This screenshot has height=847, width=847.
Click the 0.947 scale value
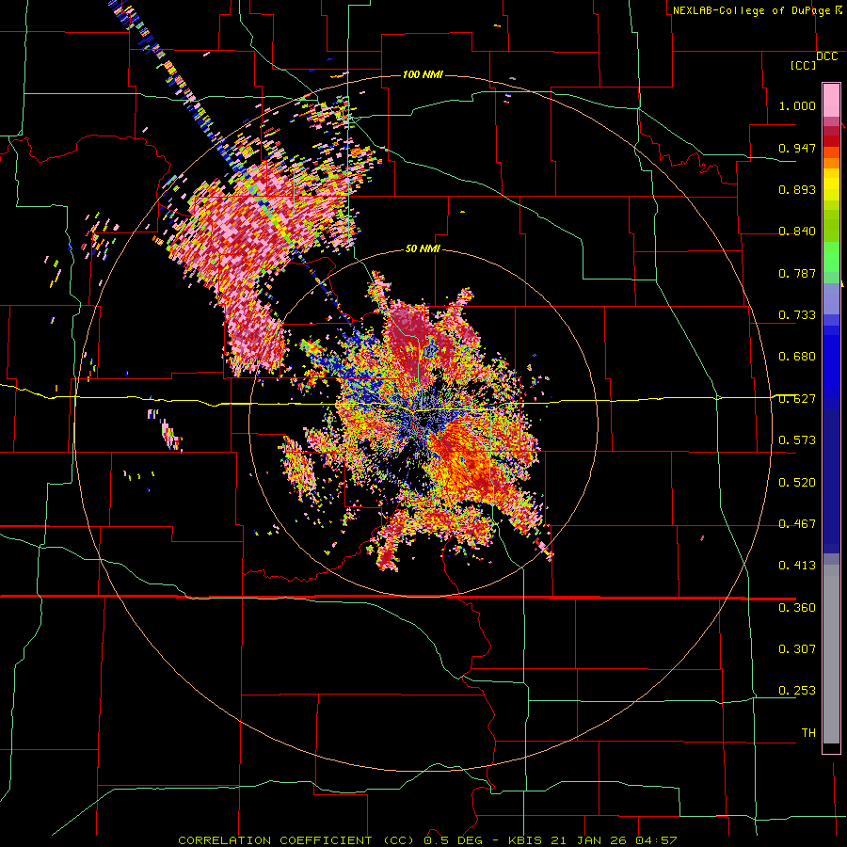click(797, 148)
